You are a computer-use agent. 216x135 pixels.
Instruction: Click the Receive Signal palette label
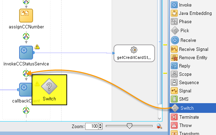194,49
